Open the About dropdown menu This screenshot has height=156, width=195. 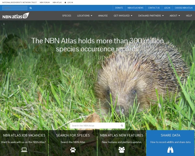175,16
